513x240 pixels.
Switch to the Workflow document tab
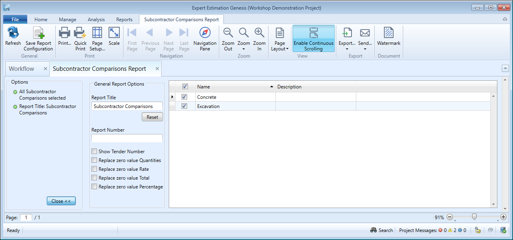click(x=22, y=69)
